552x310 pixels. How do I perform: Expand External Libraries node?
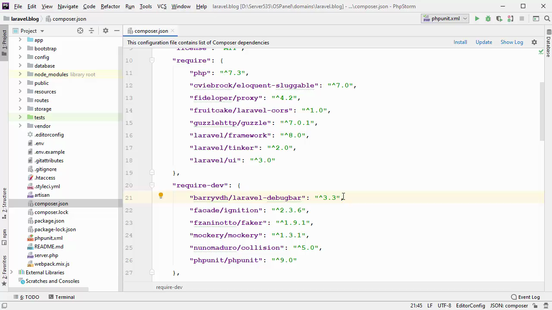[12, 272]
